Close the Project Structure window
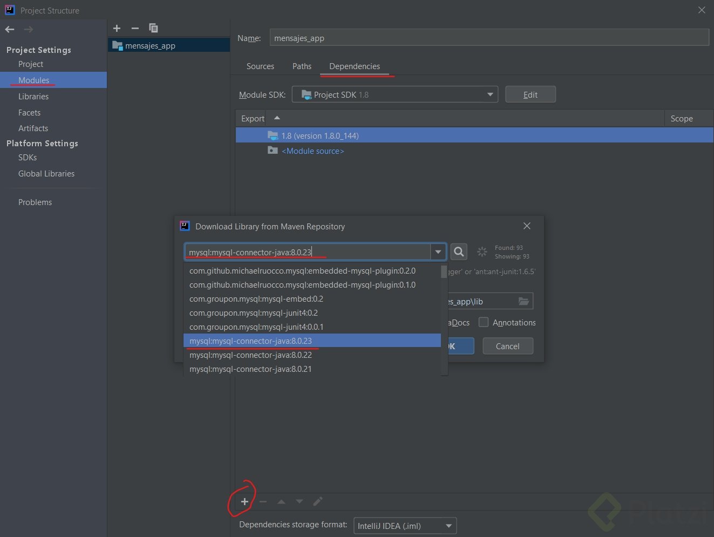 click(x=702, y=10)
